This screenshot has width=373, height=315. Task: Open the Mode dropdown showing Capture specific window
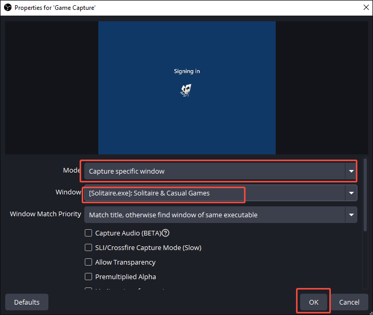tap(221, 171)
